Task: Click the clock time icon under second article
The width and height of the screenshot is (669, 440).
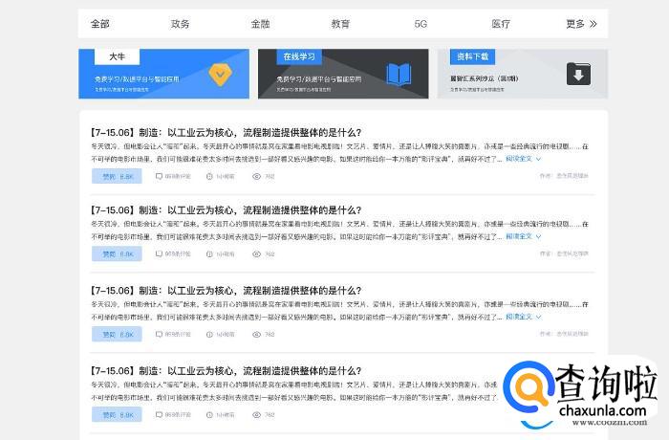Action: [209, 254]
